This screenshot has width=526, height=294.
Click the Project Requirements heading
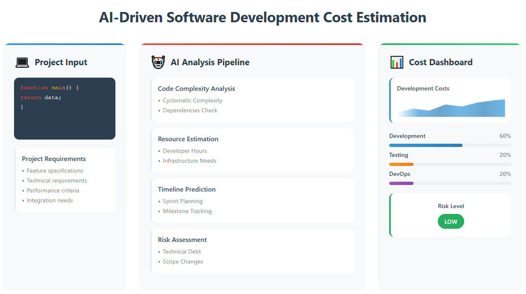[x=54, y=159]
